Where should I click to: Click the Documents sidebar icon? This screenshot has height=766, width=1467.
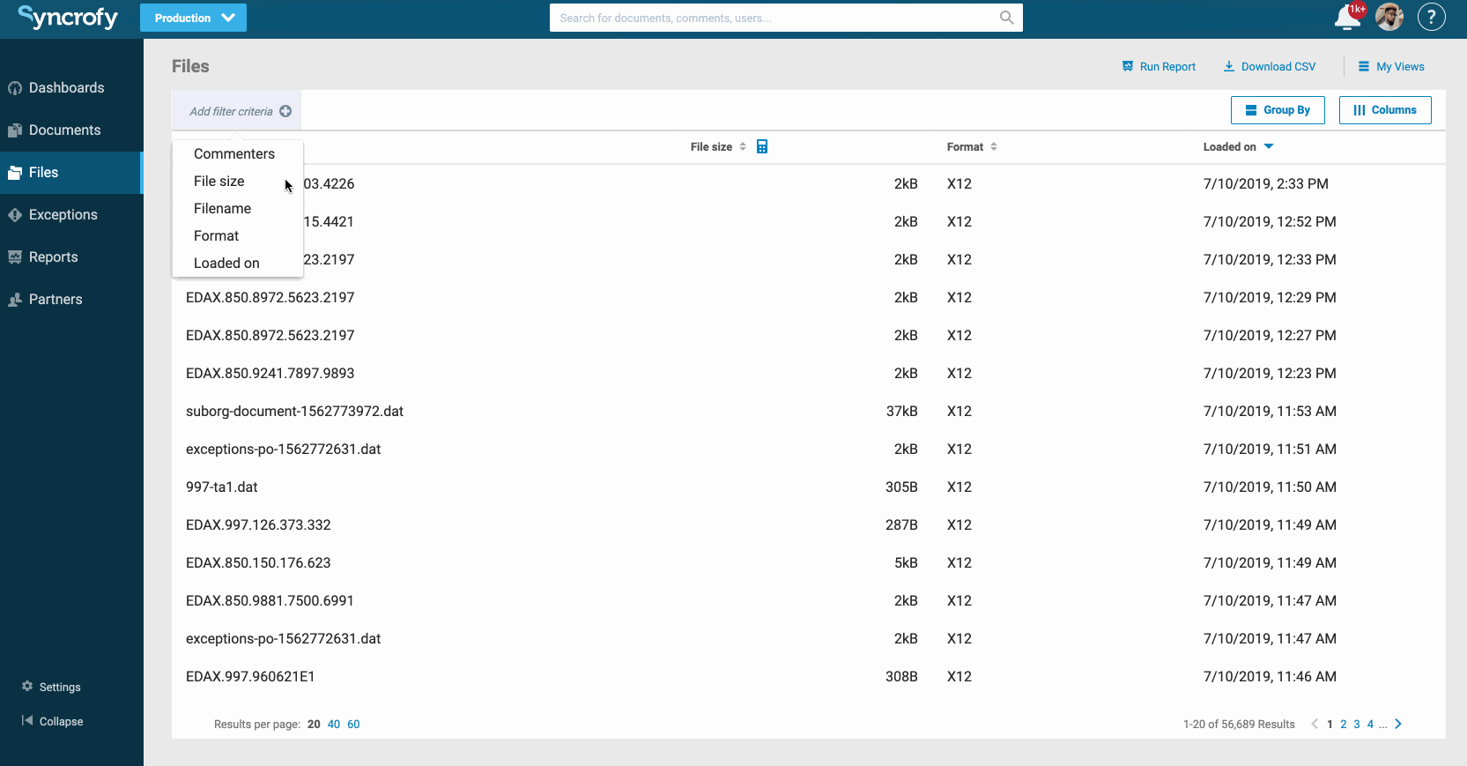[x=15, y=130]
